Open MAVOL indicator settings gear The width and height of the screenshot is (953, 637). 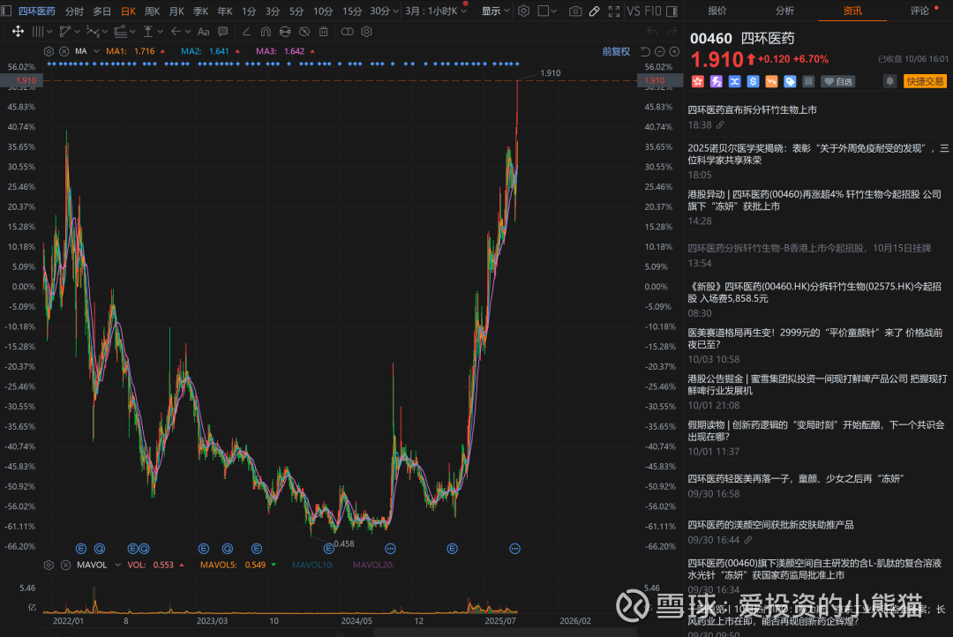(x=49, y=566)
